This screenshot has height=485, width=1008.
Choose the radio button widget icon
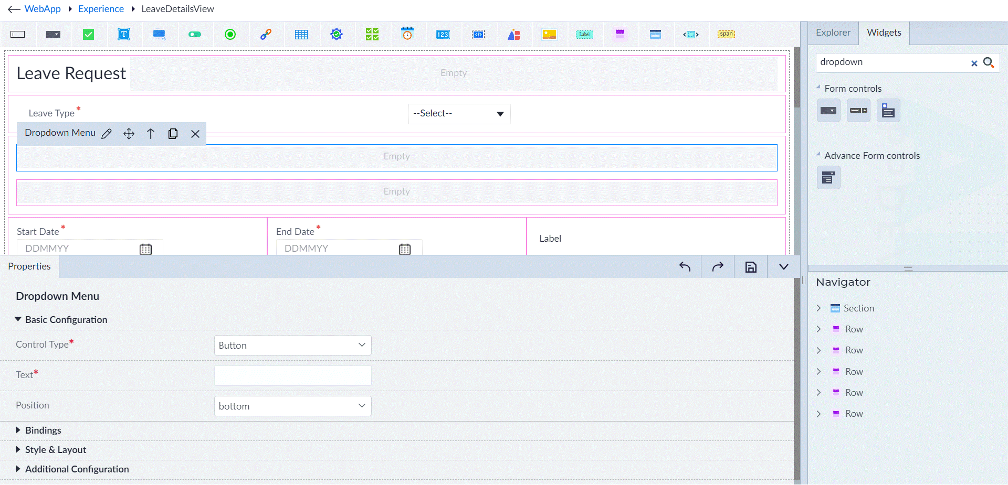coord(230,35)
